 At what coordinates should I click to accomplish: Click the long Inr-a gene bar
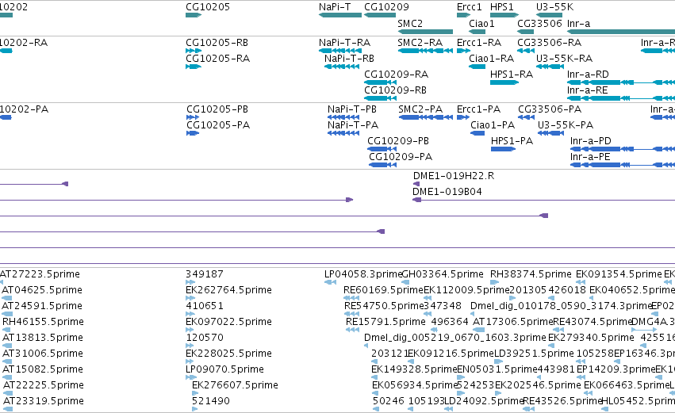pos(621,32)
